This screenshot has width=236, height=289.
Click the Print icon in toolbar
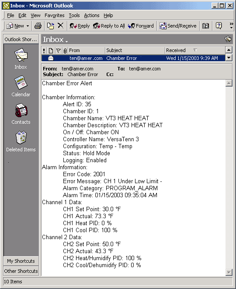[38, 26]
